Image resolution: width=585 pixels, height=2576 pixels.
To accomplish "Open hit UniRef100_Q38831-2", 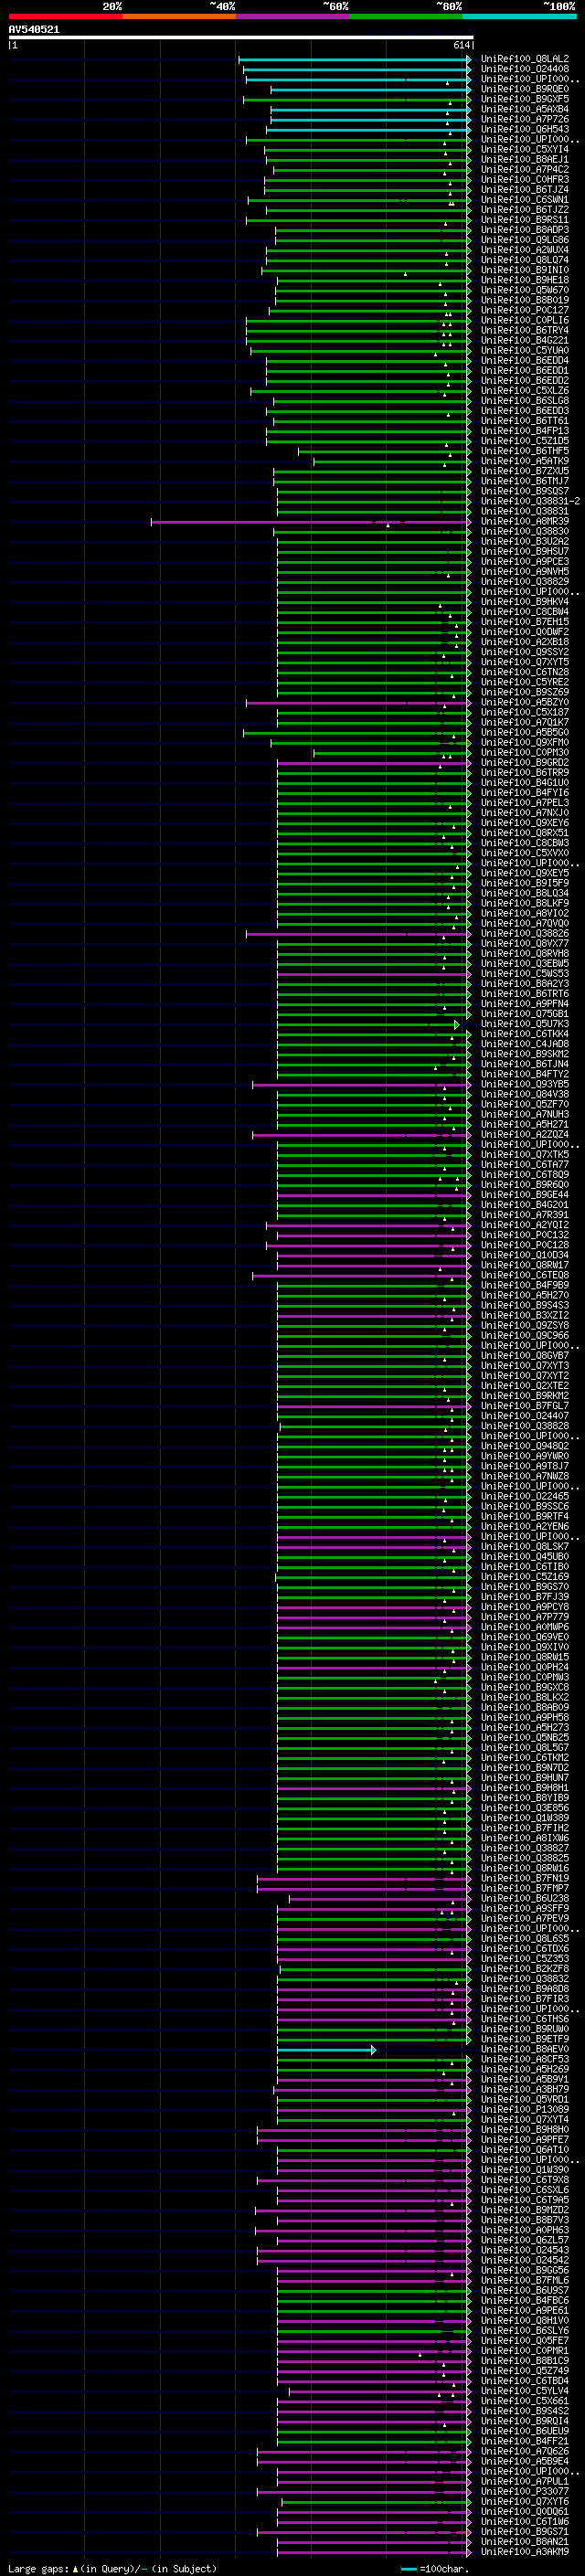I will tap(530, 501).
